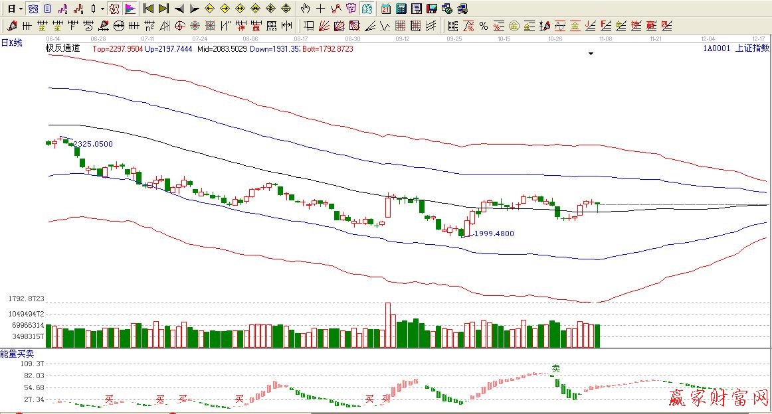The height and width of the screenshot is (414, 772).
Task: Toggle the pressed flag marker button
Action: 130,9
